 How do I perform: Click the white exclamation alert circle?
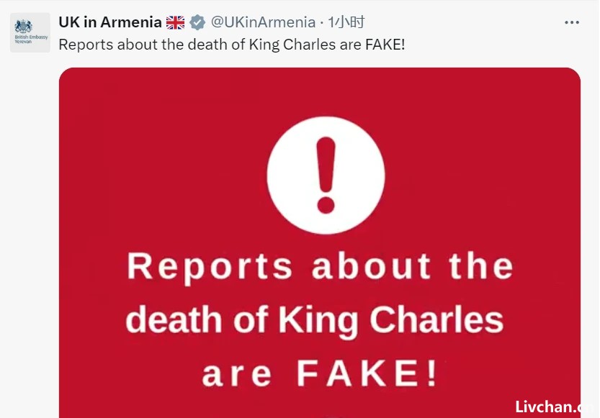326,175
